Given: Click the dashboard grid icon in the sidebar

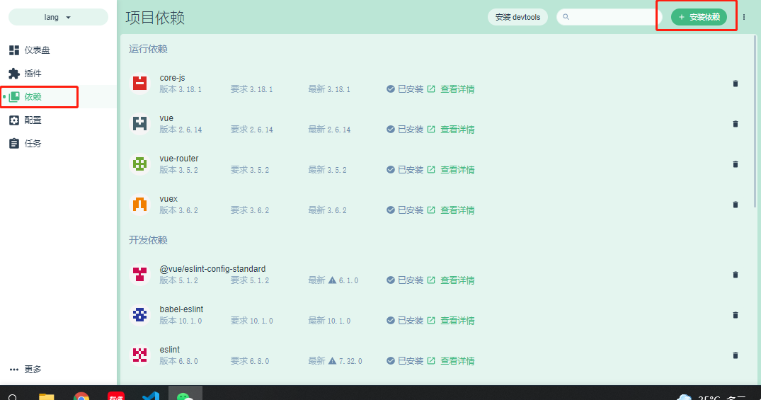Looking at the screenshot, I should (x=14, y=50).
